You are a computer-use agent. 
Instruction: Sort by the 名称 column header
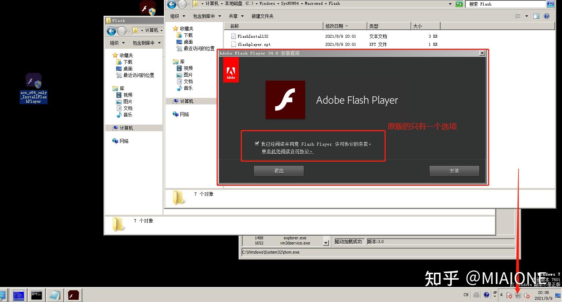[x=274, y=26]
